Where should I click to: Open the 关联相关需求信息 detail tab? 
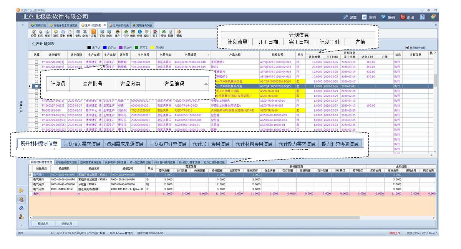(66, 162)
